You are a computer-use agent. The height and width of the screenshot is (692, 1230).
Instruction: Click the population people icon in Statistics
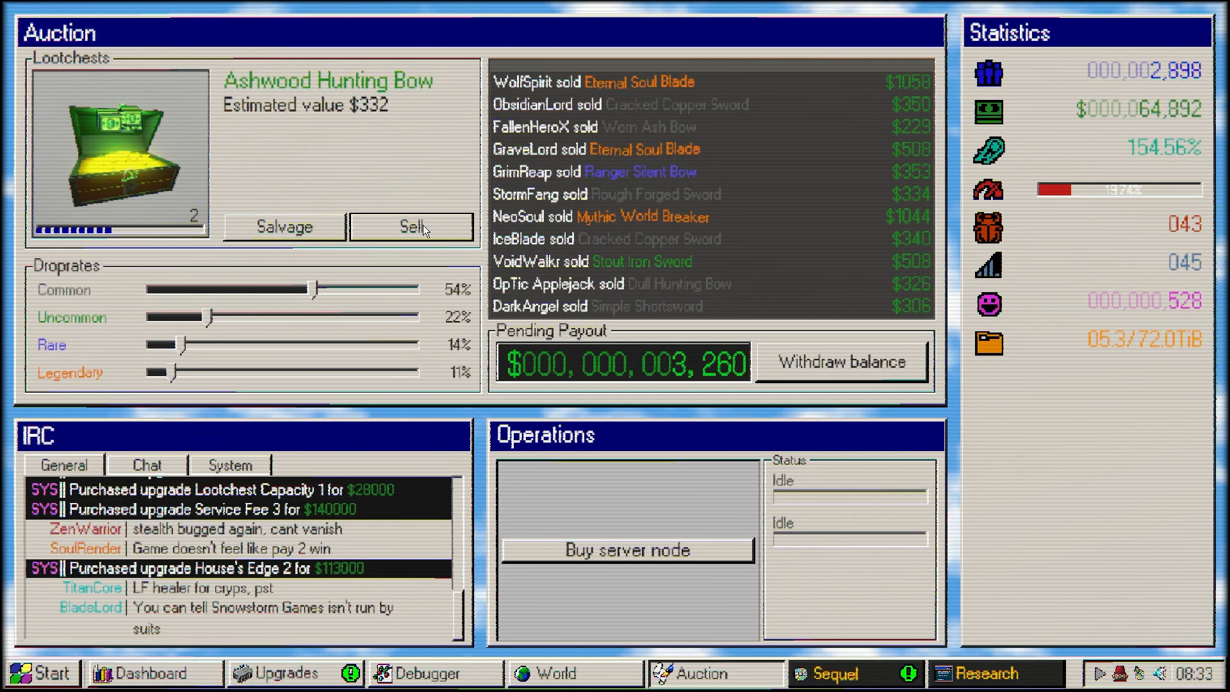click(988, 73)
